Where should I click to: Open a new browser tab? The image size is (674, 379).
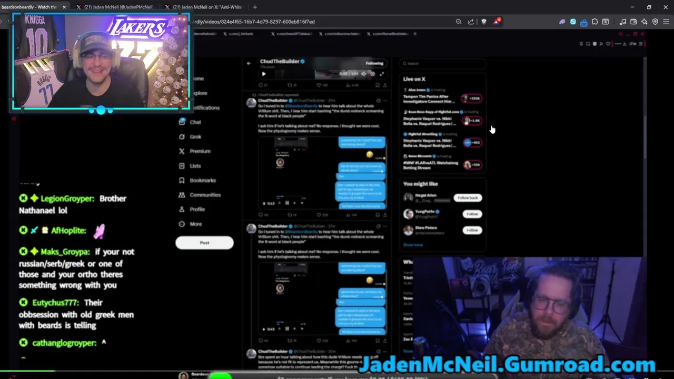tap(255, 7)
